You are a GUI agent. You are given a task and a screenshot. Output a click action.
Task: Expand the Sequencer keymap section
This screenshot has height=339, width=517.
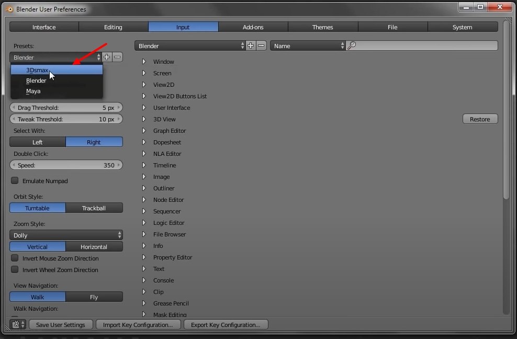[144, 211]
